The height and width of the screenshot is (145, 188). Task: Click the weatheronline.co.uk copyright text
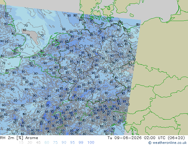168,143
